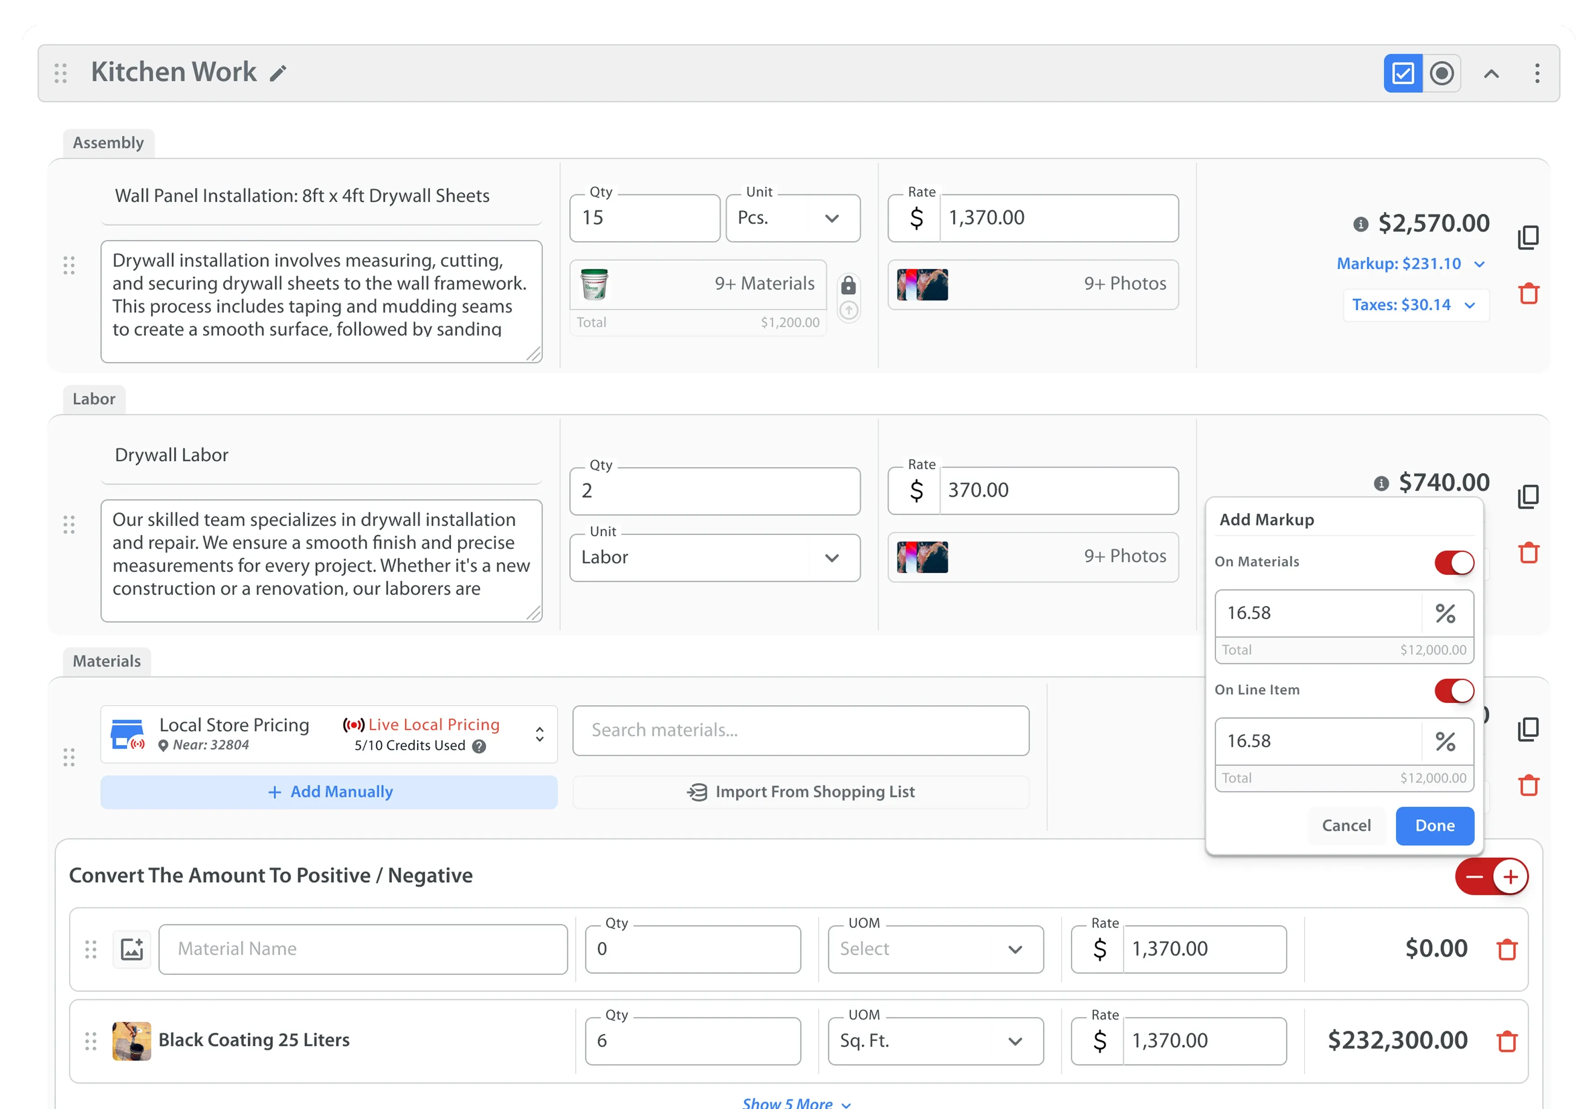This screenshot has height=1109, width=1596.
Task: Click the info icon next to $740.00
Action: (x=1380, y=484)
